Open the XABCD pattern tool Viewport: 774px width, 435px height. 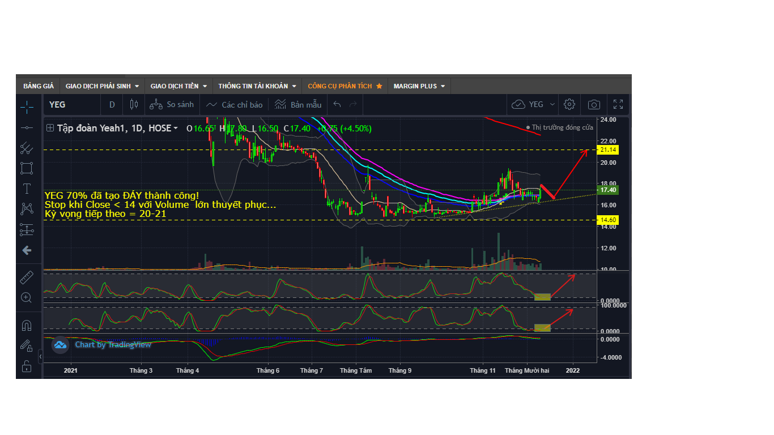[27, 209]
